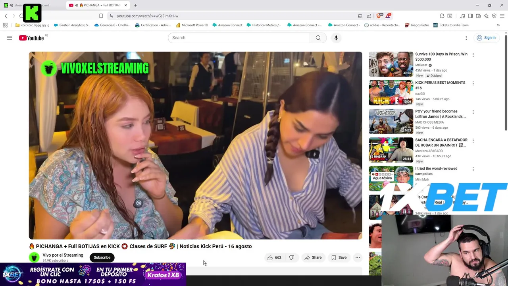Close the PICHANGA YouTube tab

tap(125, 5)
